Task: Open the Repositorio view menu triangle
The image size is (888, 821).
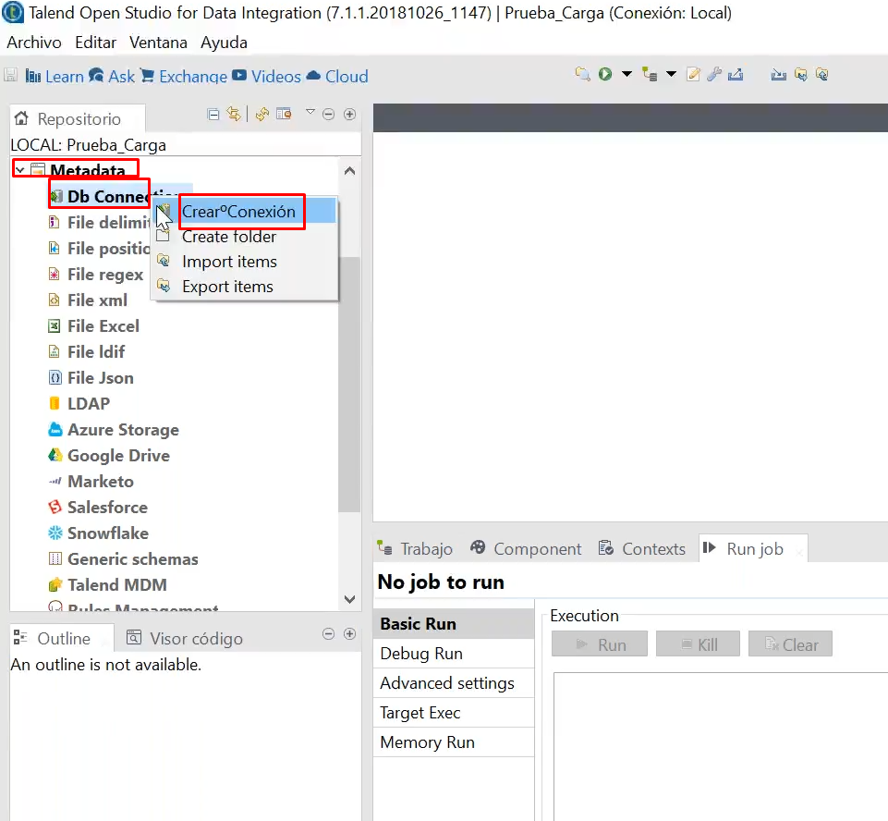Action: [310, 112]
